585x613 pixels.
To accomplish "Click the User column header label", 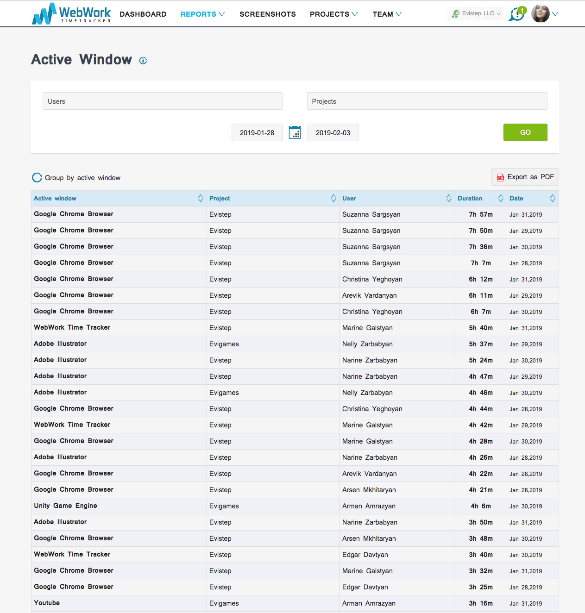I will [x=349, y=198].
